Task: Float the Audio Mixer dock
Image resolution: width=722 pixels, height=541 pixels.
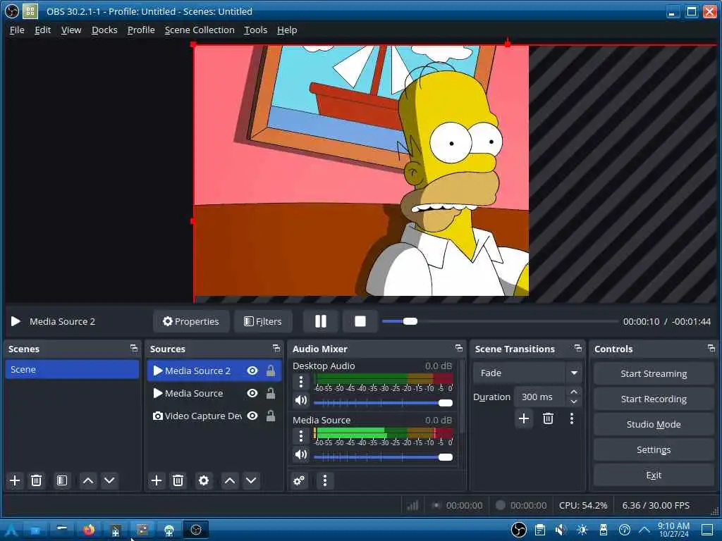Action: 458,348
